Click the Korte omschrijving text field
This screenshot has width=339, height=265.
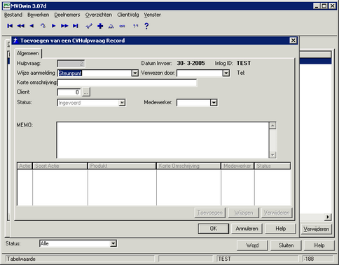(127, 83)
